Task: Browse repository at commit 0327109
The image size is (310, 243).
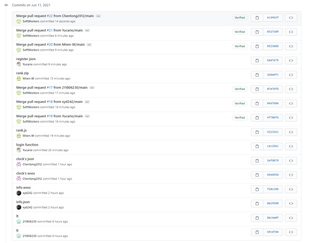Action: [x=291, y=32]
